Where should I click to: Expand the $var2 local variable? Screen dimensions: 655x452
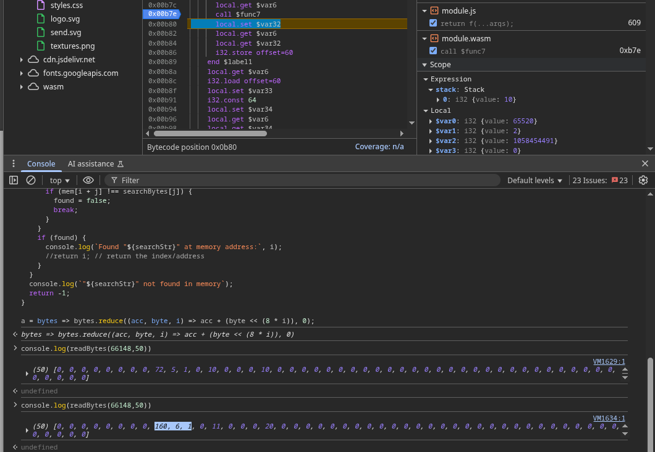click(x=431, y=141)
